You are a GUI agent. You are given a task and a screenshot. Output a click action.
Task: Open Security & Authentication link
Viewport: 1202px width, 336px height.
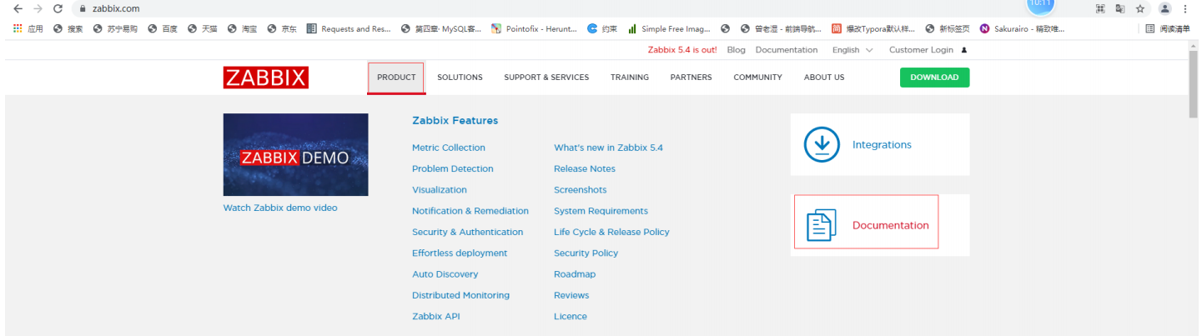467,232
